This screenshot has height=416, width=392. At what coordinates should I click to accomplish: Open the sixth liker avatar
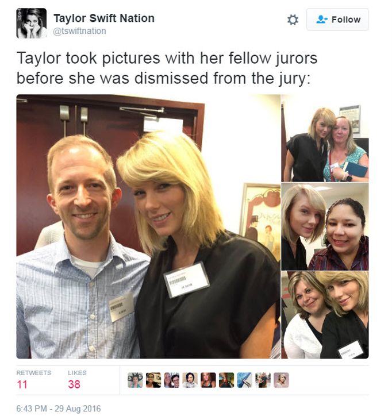click(x=226, y=380)
